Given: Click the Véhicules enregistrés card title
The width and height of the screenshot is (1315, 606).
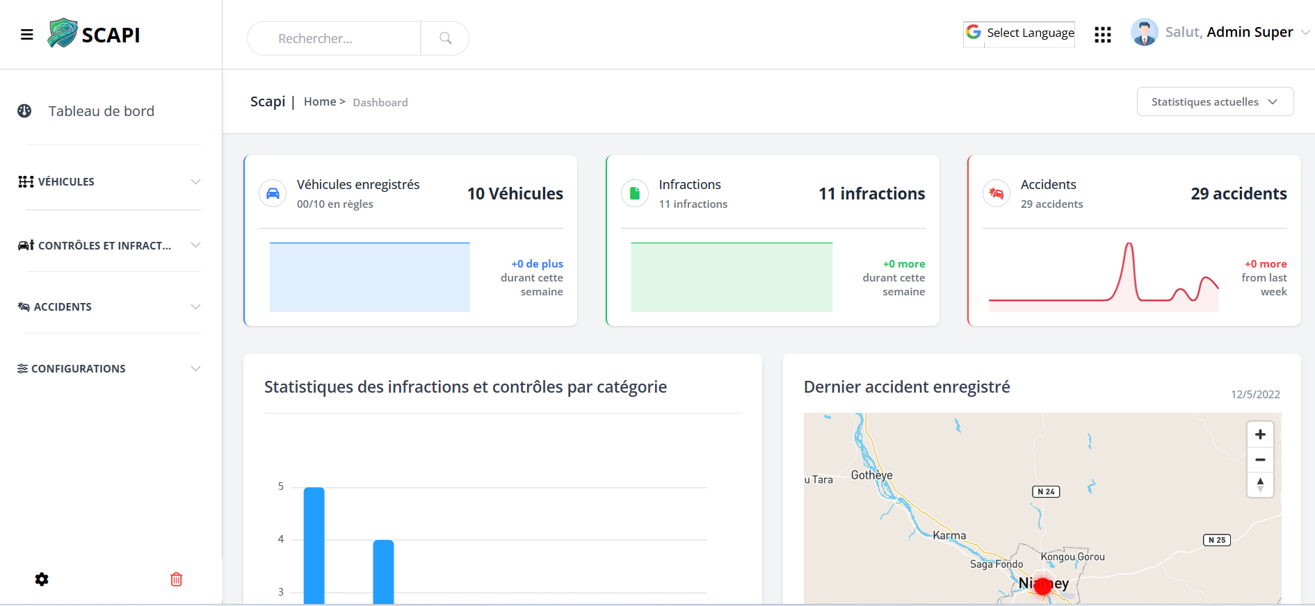Looking at the screenshot, I should (358, 184).
